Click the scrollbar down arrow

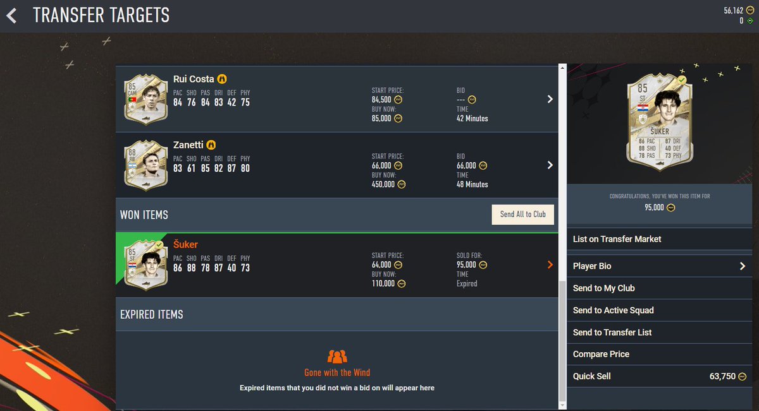[563, 405]
